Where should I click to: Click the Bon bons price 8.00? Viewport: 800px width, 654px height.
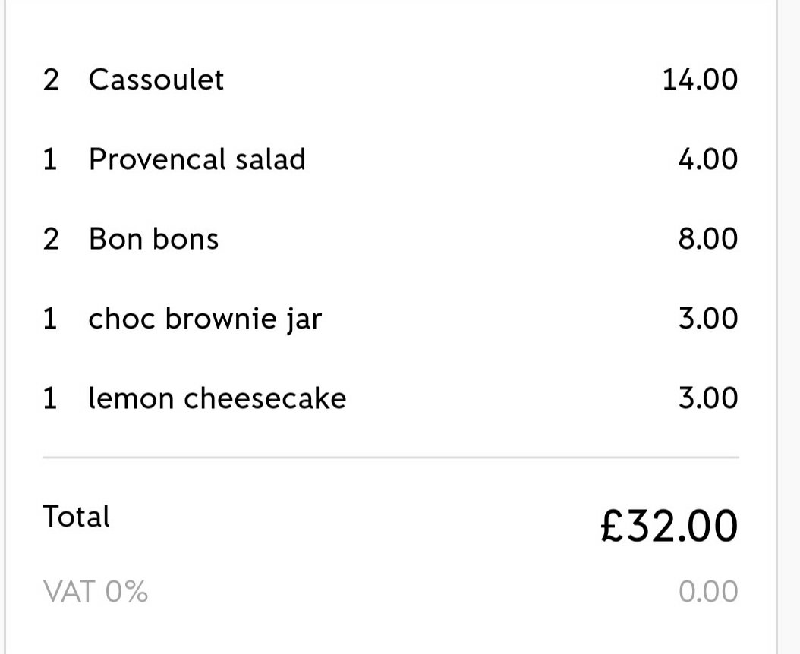pos(707,239)
